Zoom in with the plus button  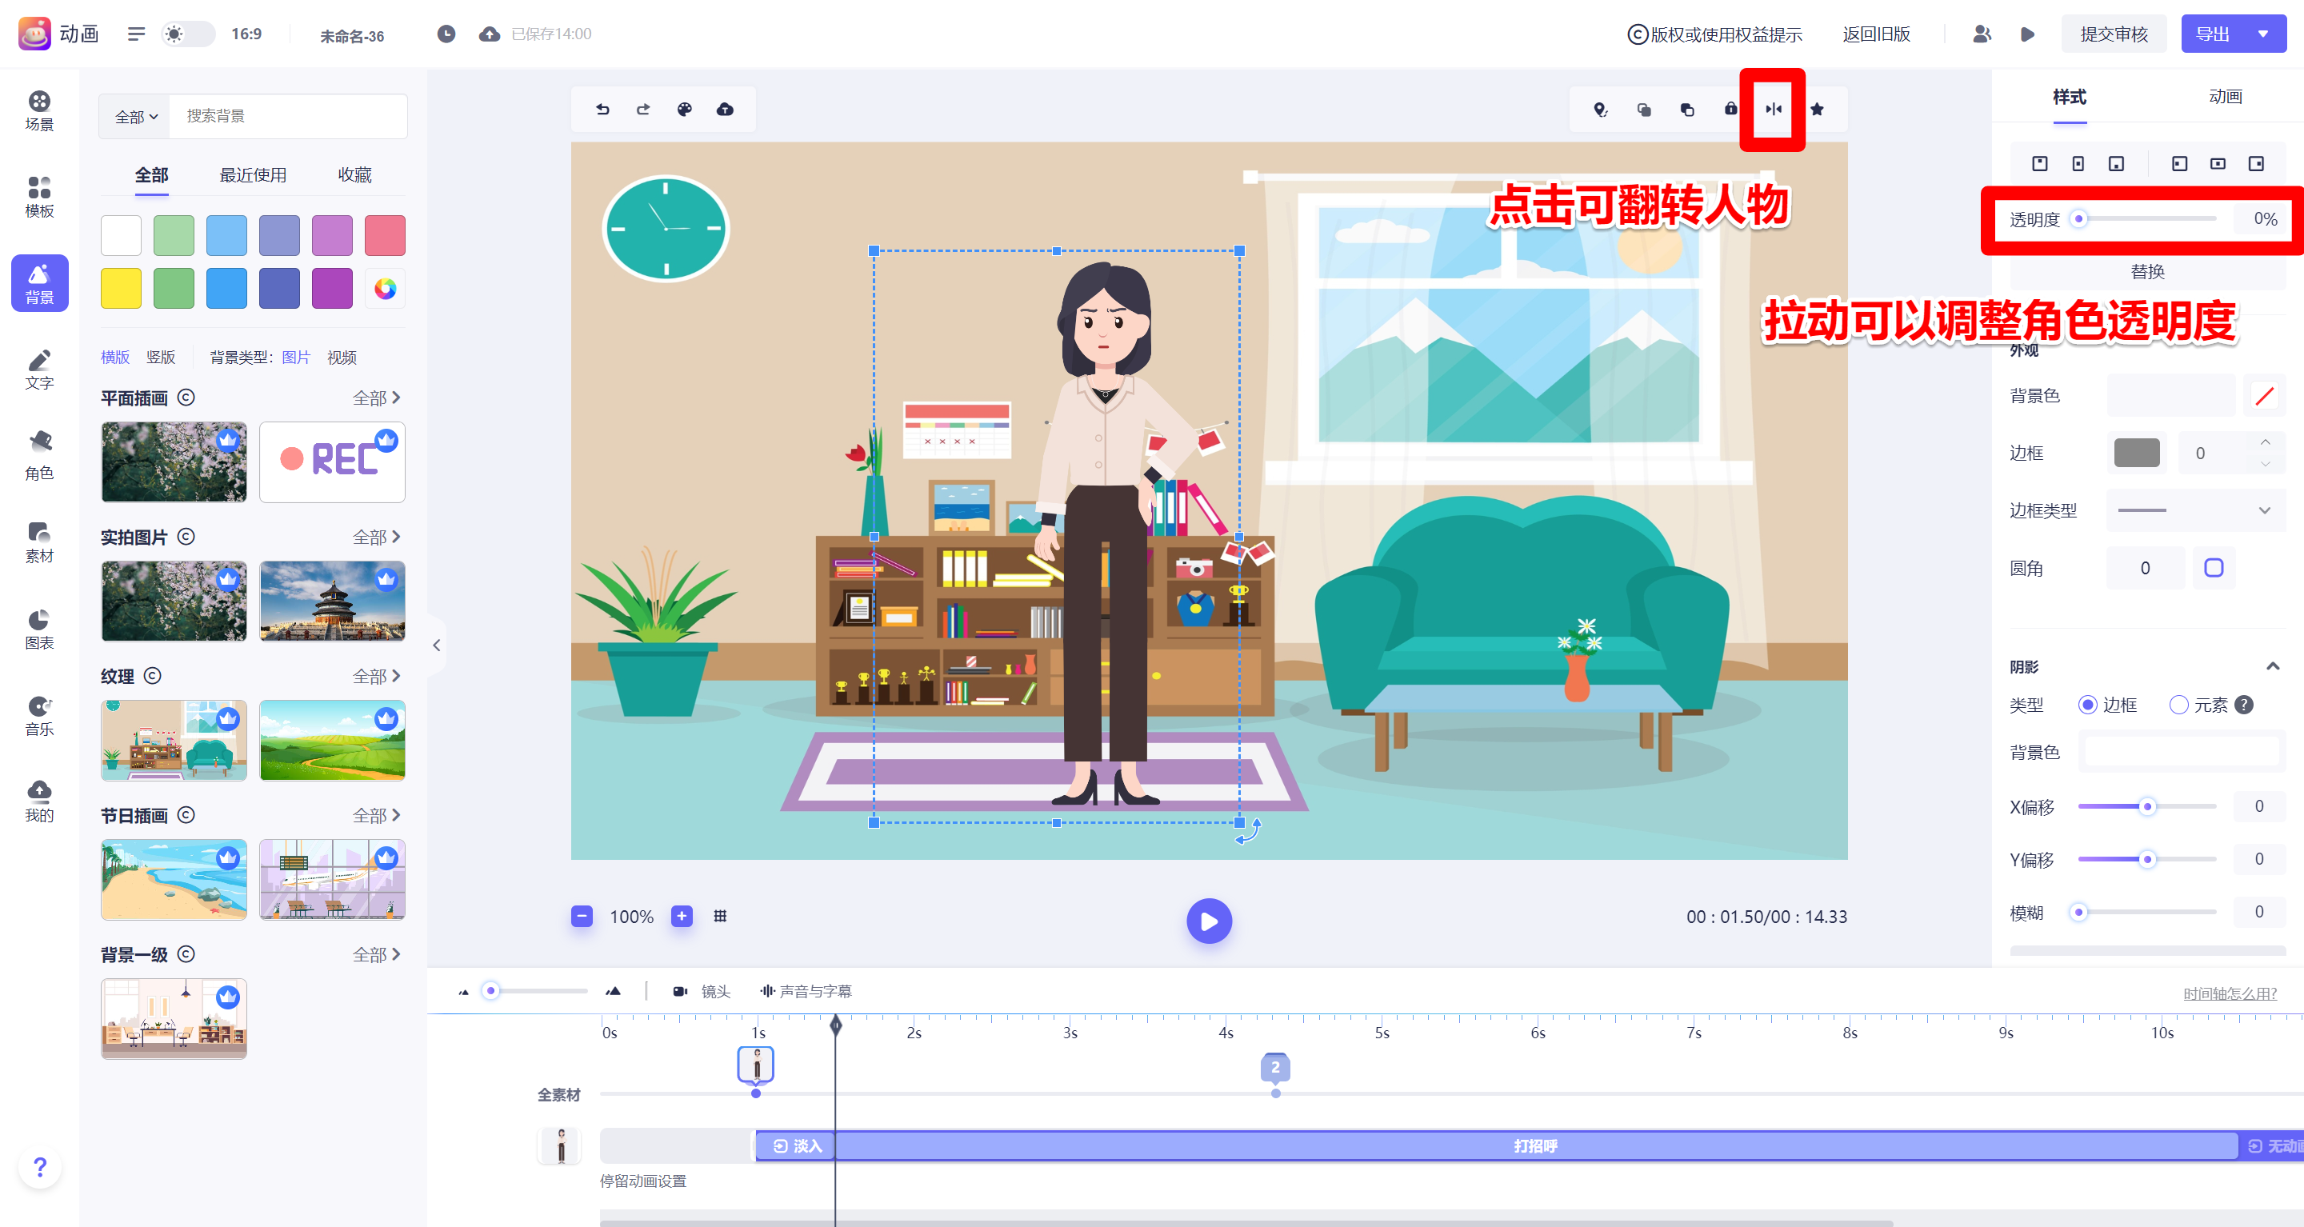click(682, 916)
